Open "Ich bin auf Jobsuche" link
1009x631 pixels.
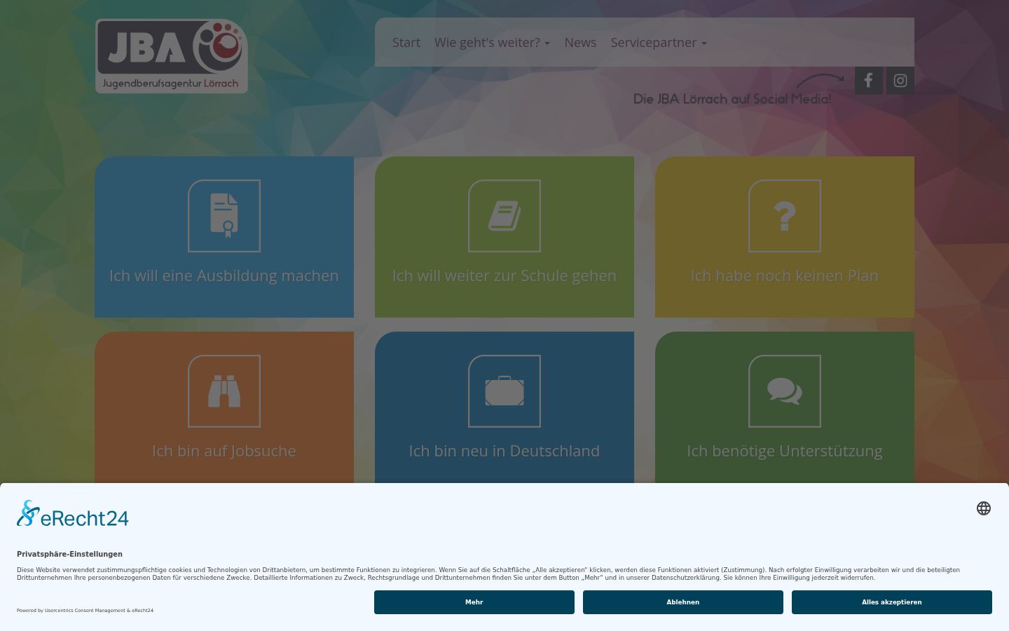tap(224, 452)
